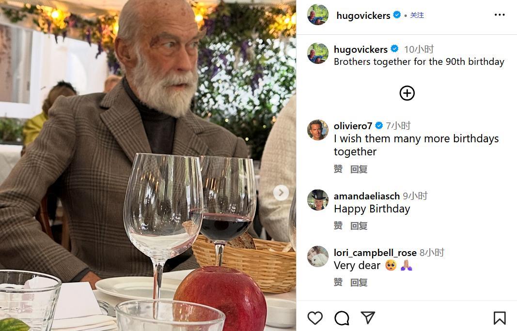Open the comment bubble icon

(x=342, y=317)
